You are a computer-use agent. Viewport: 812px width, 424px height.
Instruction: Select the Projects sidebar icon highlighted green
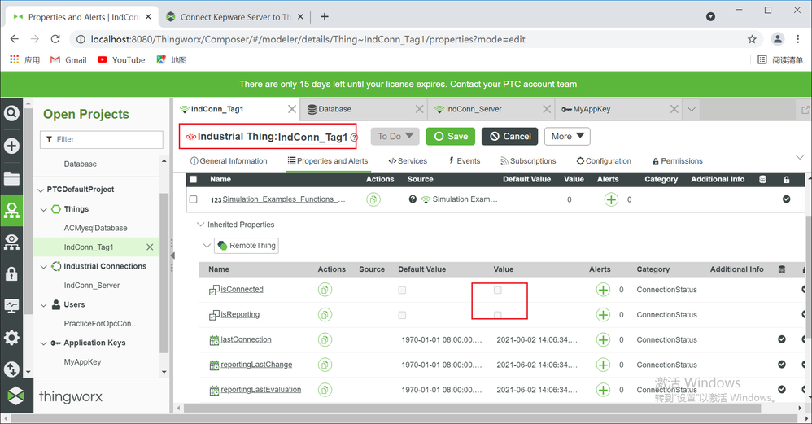pos(11,210)
